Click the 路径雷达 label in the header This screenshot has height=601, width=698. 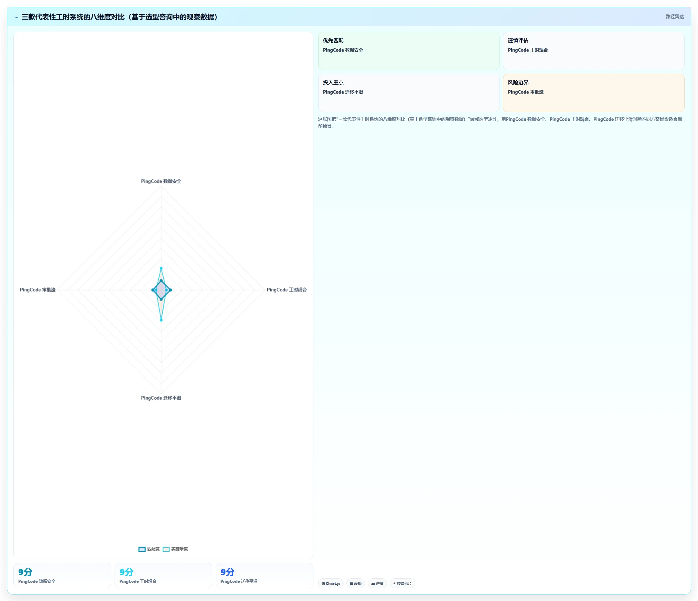coord(675,17)
